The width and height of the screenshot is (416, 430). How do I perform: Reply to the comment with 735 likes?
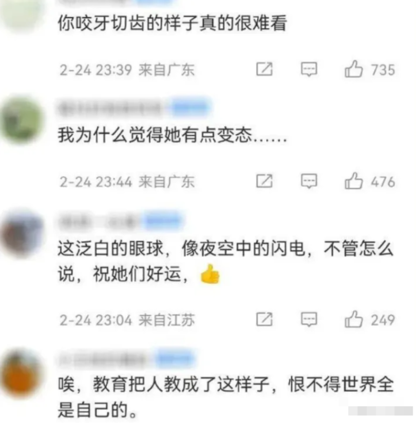click(309, 69)
